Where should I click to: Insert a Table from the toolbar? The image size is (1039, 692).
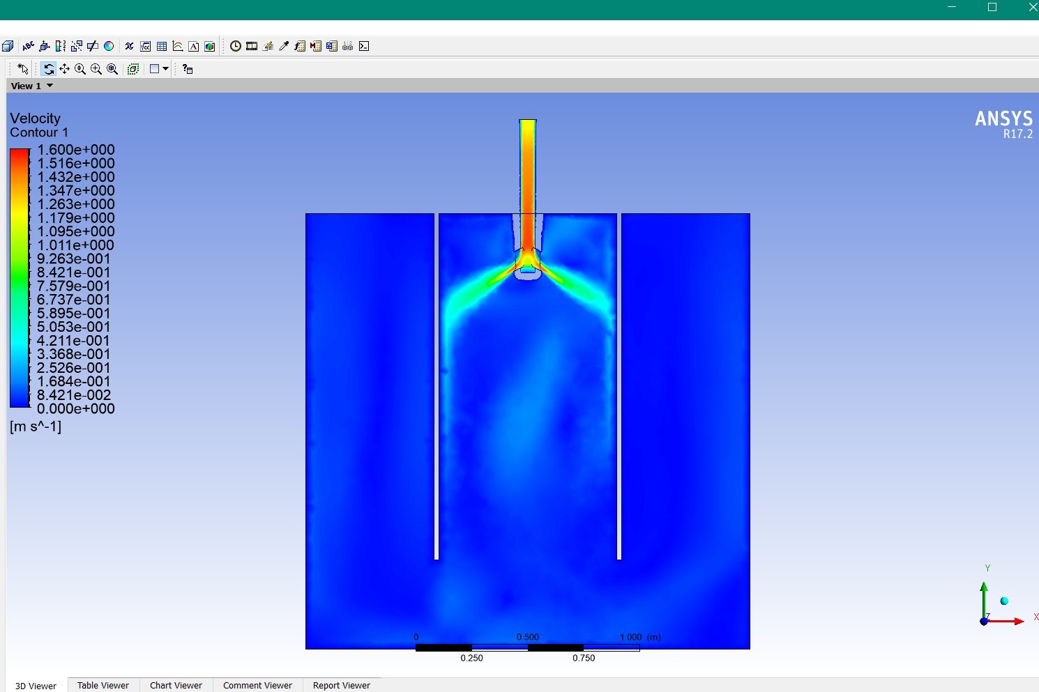(x=162, y=47)
